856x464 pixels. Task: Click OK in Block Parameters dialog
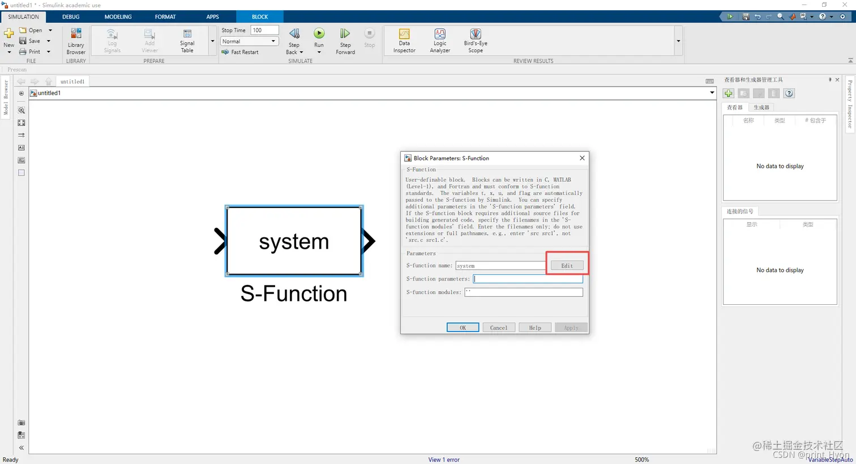coord(463,327)
